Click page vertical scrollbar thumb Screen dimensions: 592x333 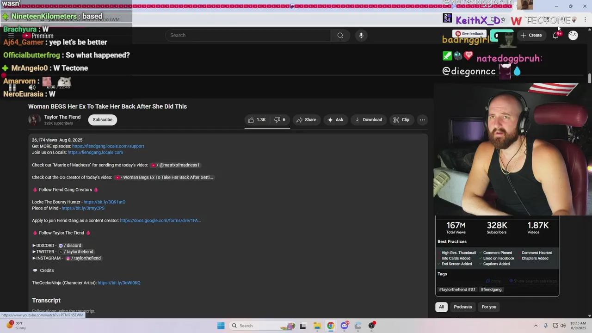[x=589, y=79]
